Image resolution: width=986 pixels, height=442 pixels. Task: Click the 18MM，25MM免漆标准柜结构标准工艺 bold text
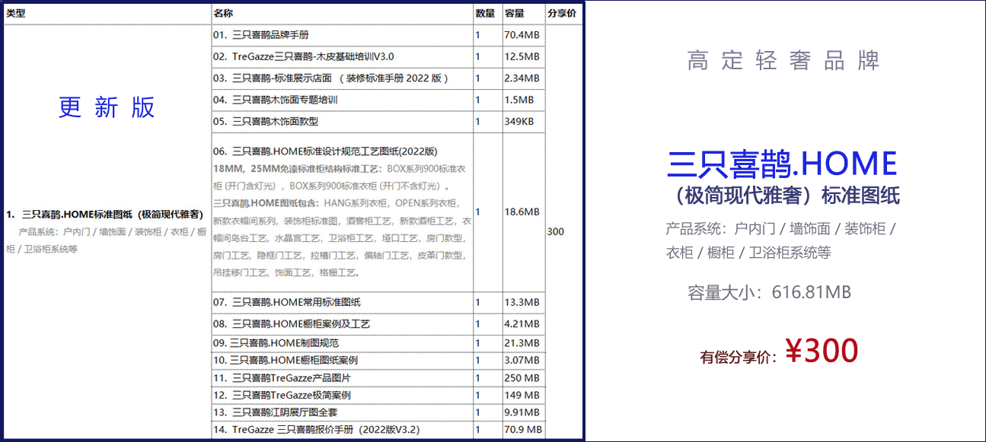click(300, 168)
